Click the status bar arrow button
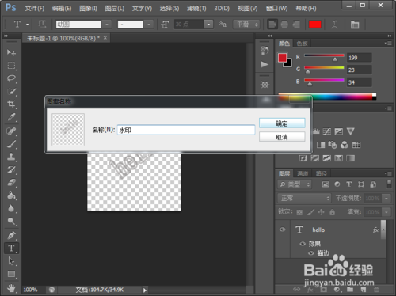The image size is (396, 296). click(145, 290)
